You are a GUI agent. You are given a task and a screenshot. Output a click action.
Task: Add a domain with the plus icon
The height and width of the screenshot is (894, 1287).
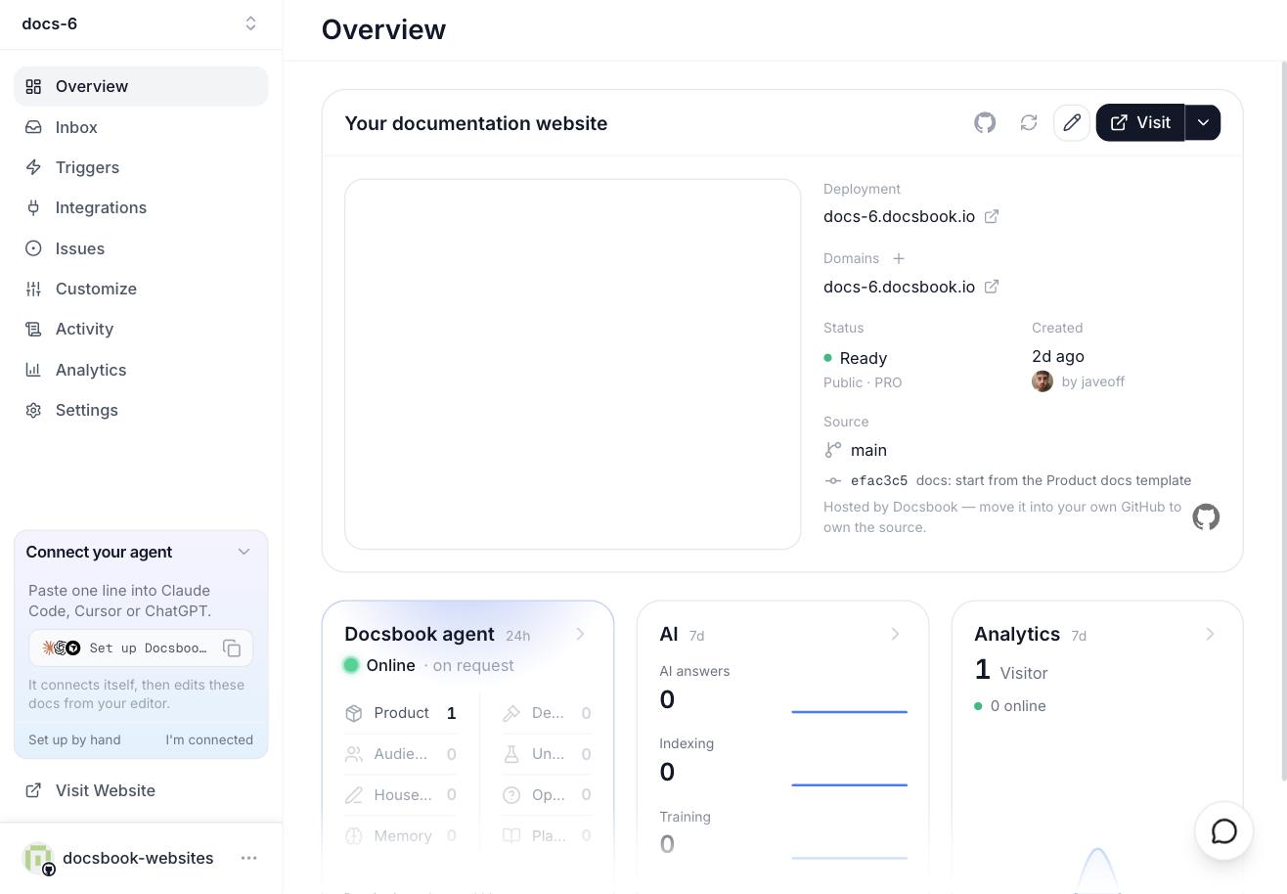coord(899,258)
